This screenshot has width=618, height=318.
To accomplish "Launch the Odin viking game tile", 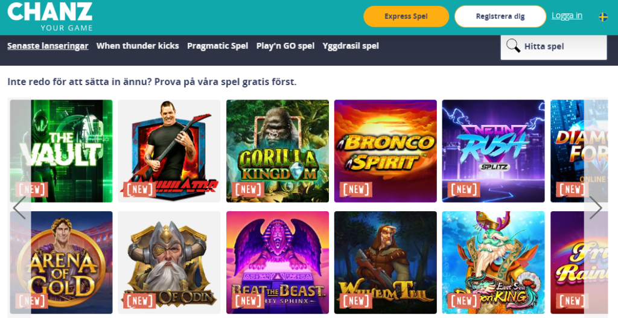I will tap(169, 262).
